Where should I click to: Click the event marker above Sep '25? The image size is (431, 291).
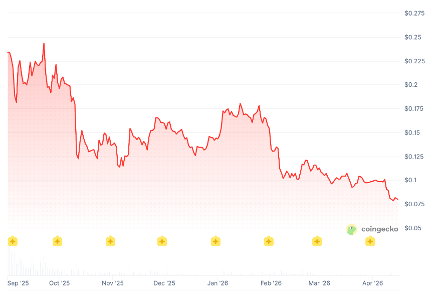pyautogui.click(x=13, y=241)
